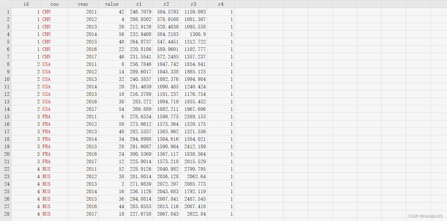Image resolution: width=447 pixels, height=221 pixels.
Task: Click year cell 2015 in row 19
Action: [x=83, y=146]
